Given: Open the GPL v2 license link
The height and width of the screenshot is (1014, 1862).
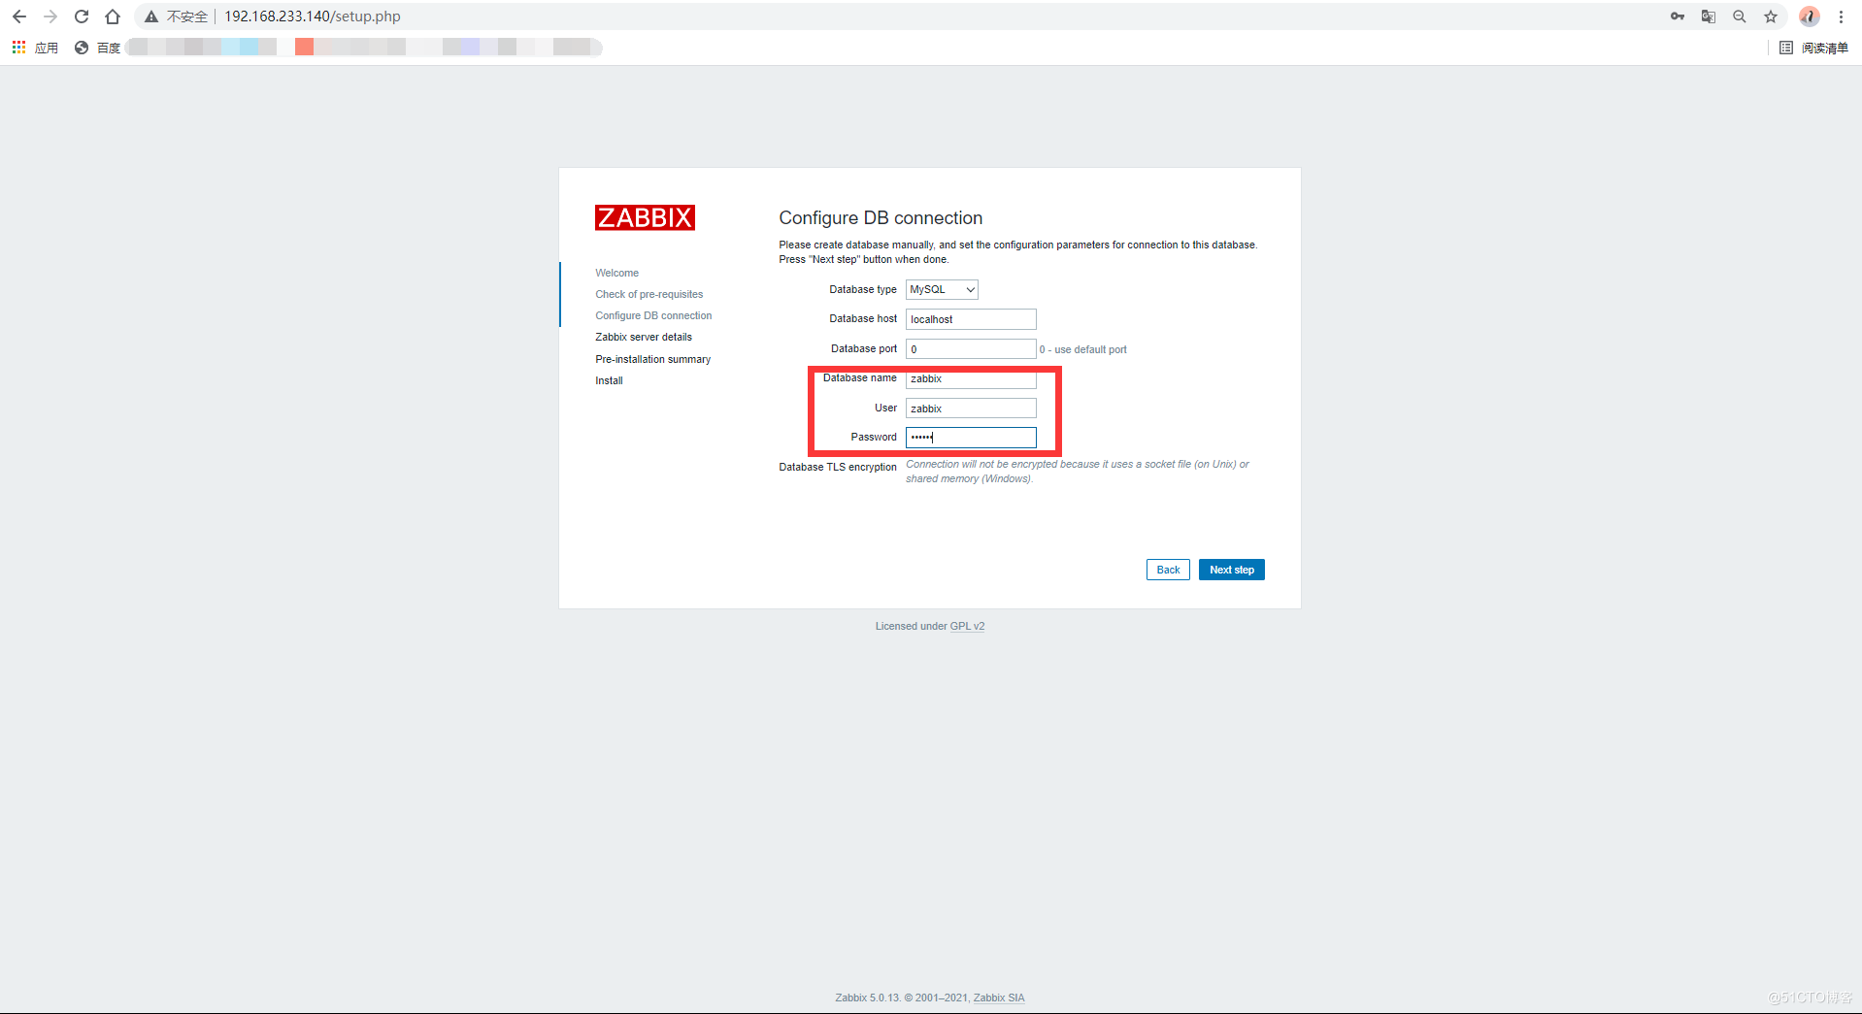Looking at the screenshot, I should [x=967, y=626].
